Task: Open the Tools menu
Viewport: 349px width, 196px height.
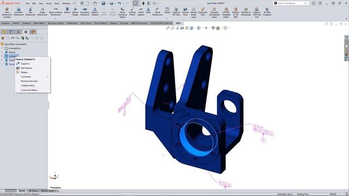Action: [57, 3]
